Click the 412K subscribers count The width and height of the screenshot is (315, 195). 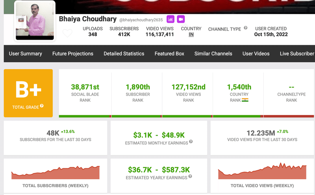tap(124, 35)
